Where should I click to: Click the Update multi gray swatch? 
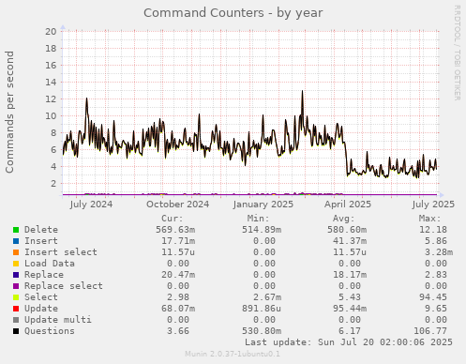tap(16, 320)
